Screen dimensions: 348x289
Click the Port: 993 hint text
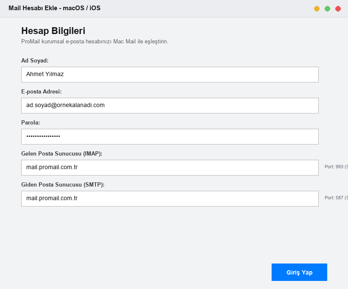(336, 167)
